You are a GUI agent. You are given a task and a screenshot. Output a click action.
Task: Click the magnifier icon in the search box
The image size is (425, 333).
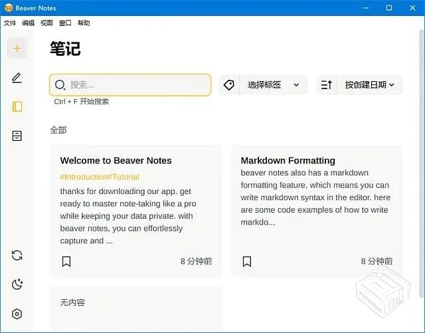click(60, 85)
